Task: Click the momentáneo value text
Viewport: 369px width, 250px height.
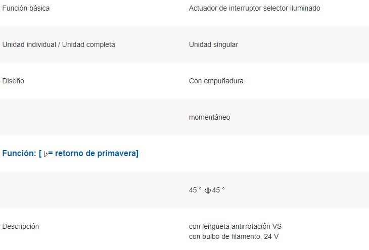Action: 209,117
